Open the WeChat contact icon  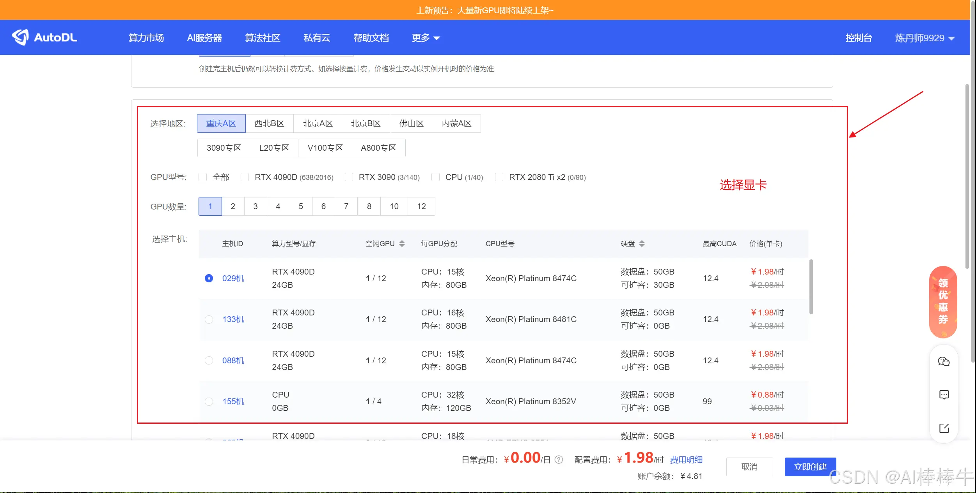click(944, 362)
